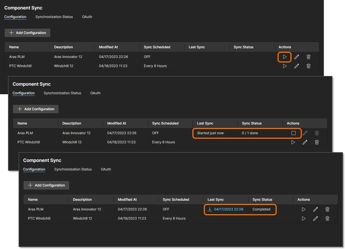Delete PTC Windchill configuration in bottom panel

(327, 218)
